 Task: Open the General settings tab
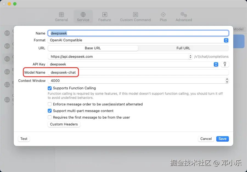click(61, 17)
